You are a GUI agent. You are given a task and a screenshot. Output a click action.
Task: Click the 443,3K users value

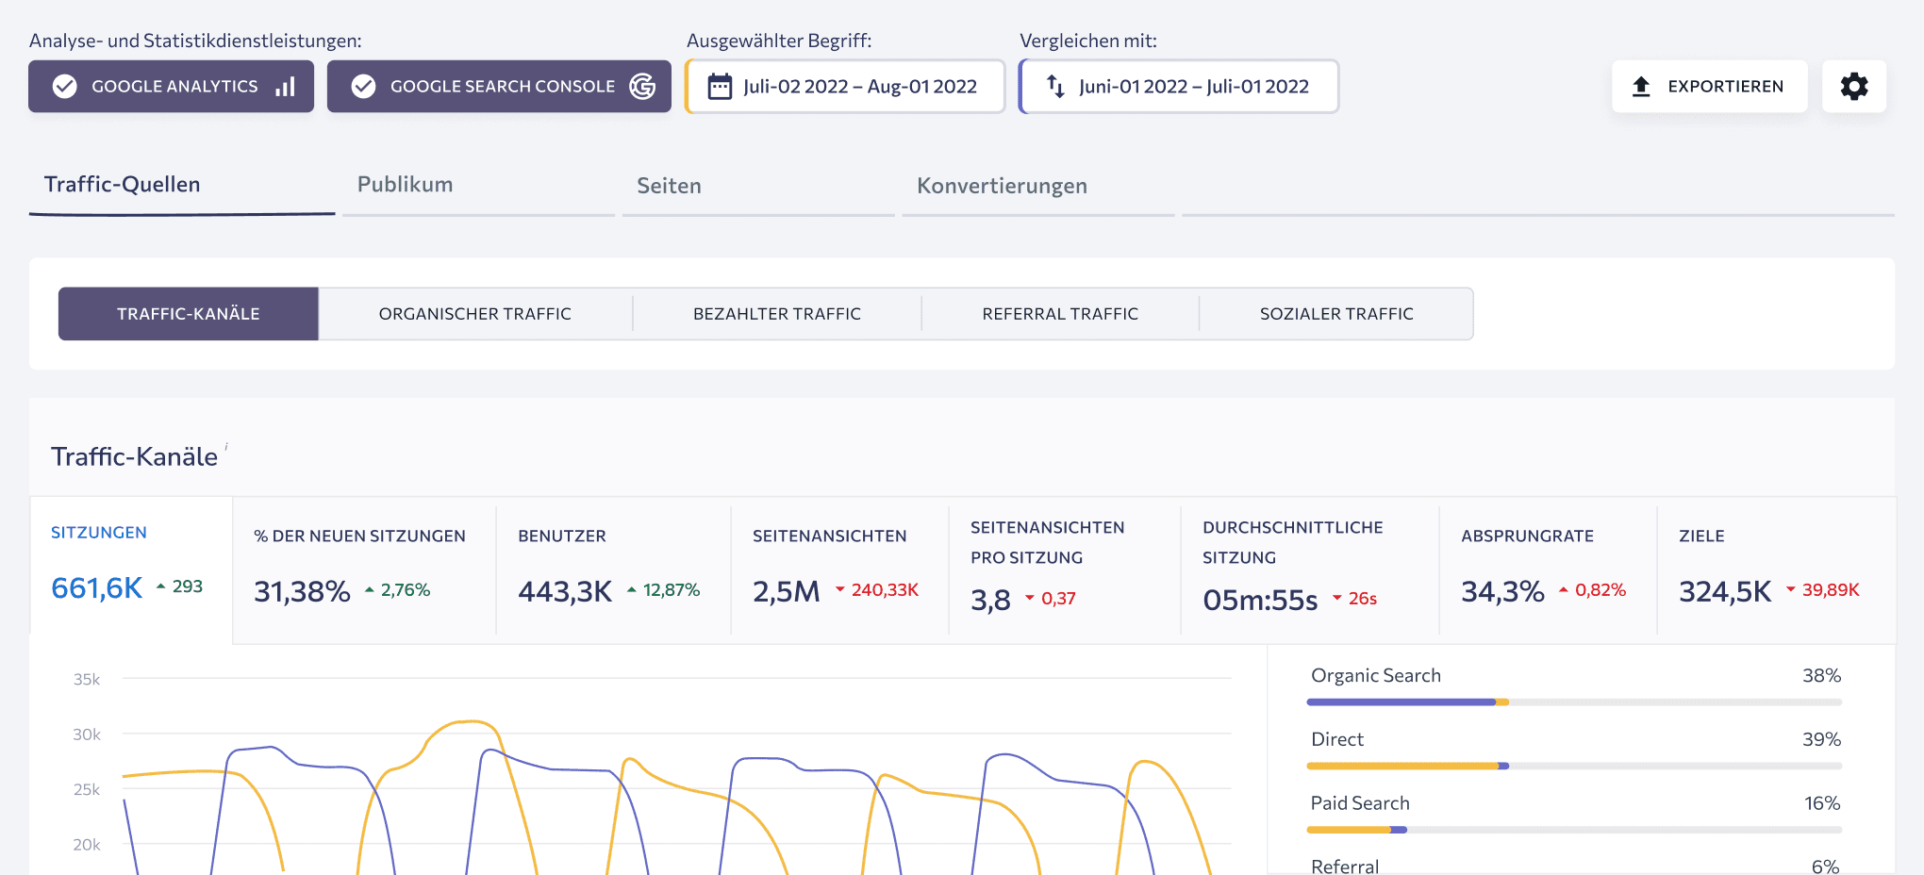click(x=565, y=592)
